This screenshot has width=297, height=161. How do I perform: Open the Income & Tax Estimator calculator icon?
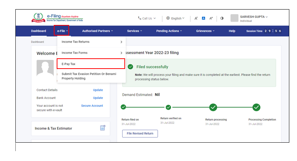pyautogui.click(x=102, y=128)
